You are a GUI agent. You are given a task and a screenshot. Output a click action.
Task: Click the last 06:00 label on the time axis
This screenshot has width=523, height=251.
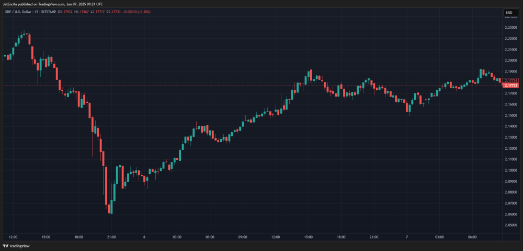click(472, 237)
